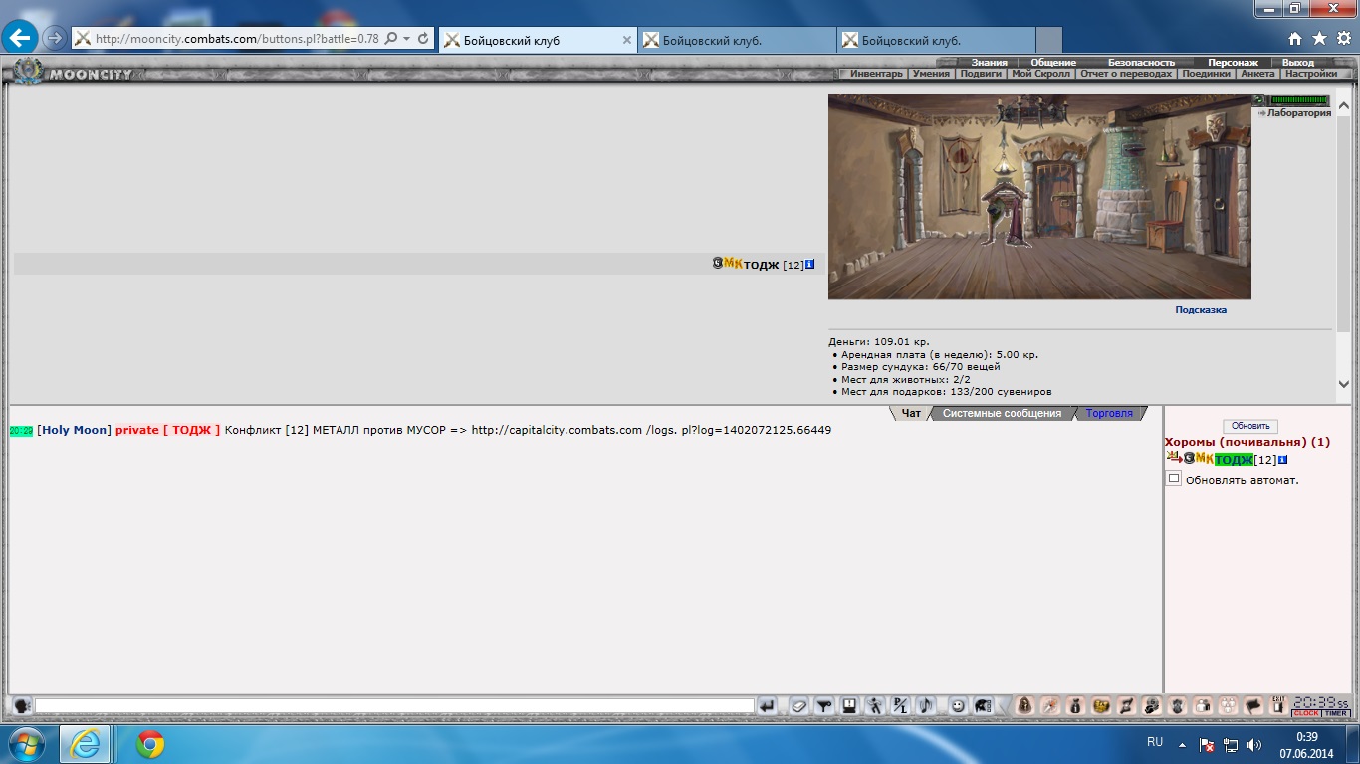Click the funnel filter icon in chat bar

(824, 705)
